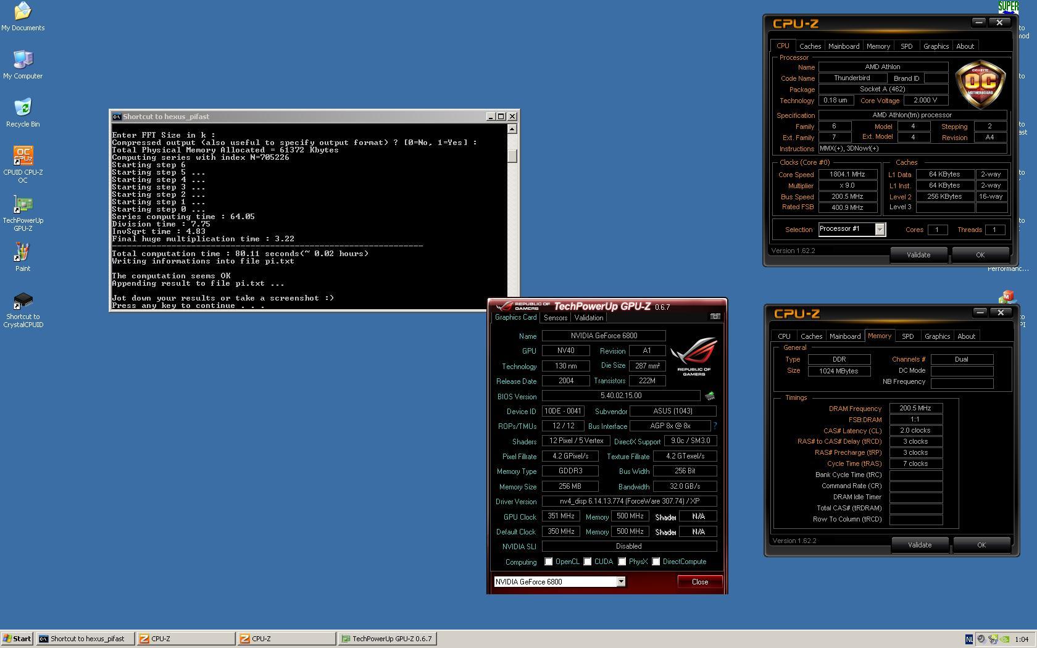Click the BIOS save chip icon in GPU-Z
This screenshot has width=1037, height=648.
[x=710, y=396]
